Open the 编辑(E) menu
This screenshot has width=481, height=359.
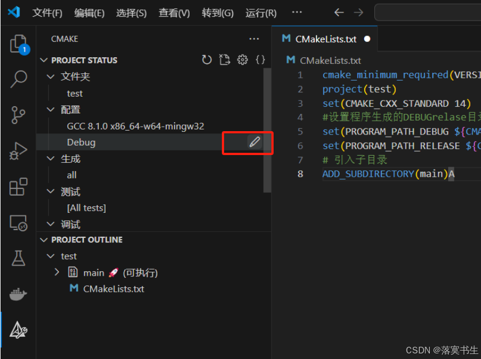click(x=90, y=13)
